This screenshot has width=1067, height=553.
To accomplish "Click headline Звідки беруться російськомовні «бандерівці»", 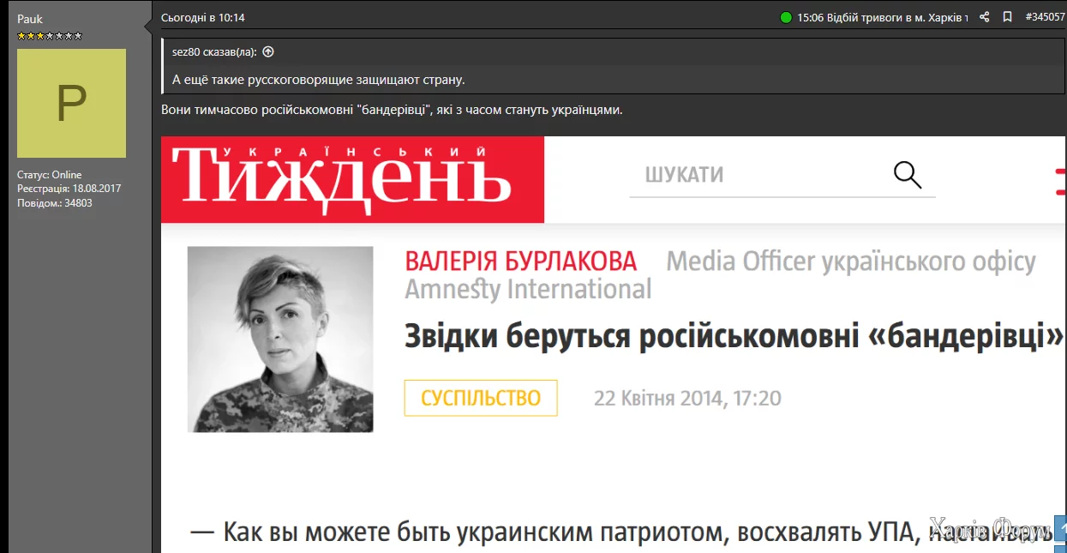I will 734,337.
